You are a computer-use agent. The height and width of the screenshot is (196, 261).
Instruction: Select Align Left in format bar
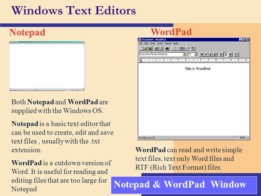pyautogui.click(x=221, y=54)
